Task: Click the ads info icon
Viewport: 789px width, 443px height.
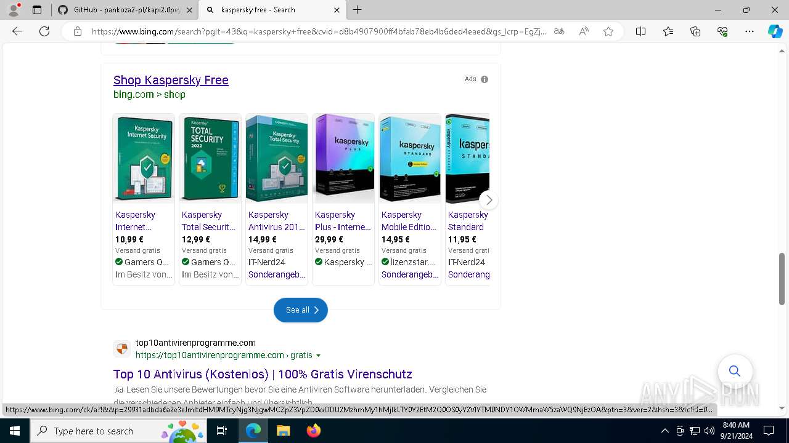Action: pos(484,79)
